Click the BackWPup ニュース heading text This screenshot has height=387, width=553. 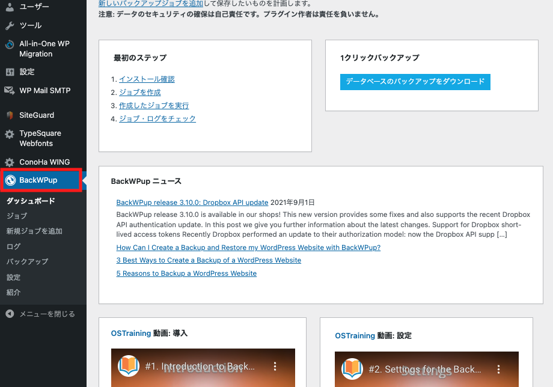point(146,181)
